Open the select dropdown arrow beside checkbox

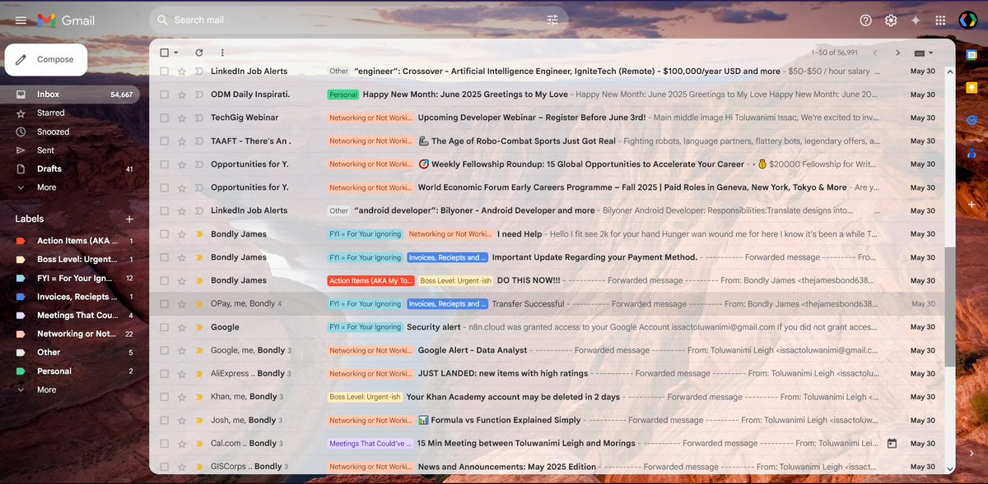(175, 53)
